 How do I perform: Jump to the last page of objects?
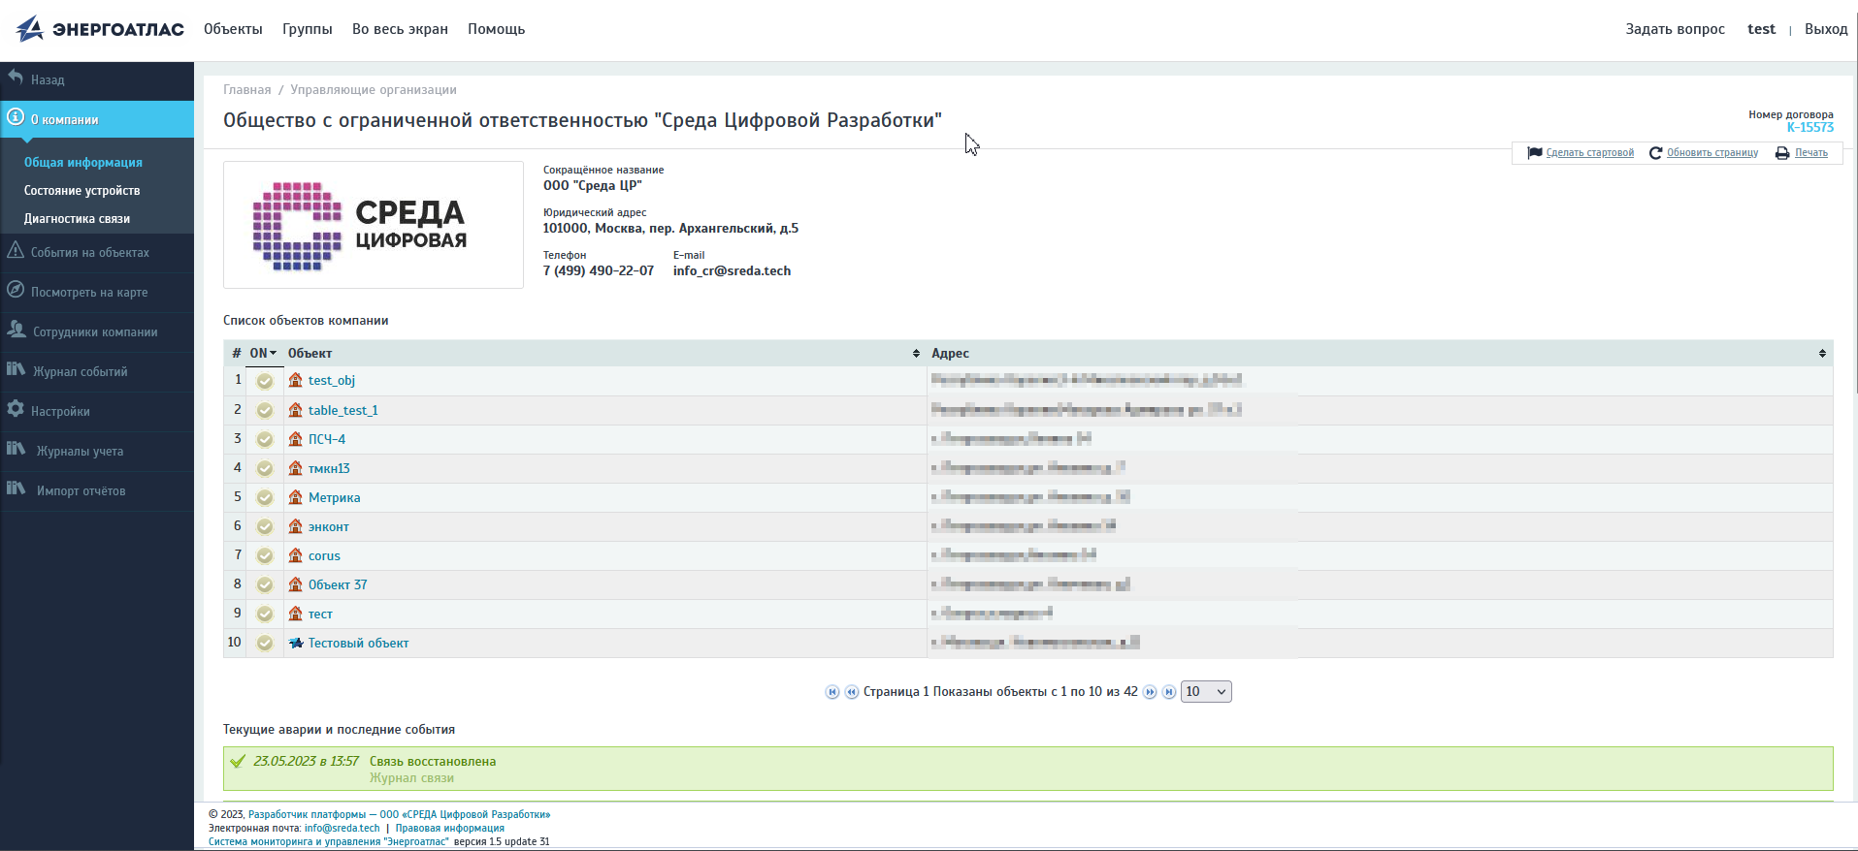click(1169, 692)
